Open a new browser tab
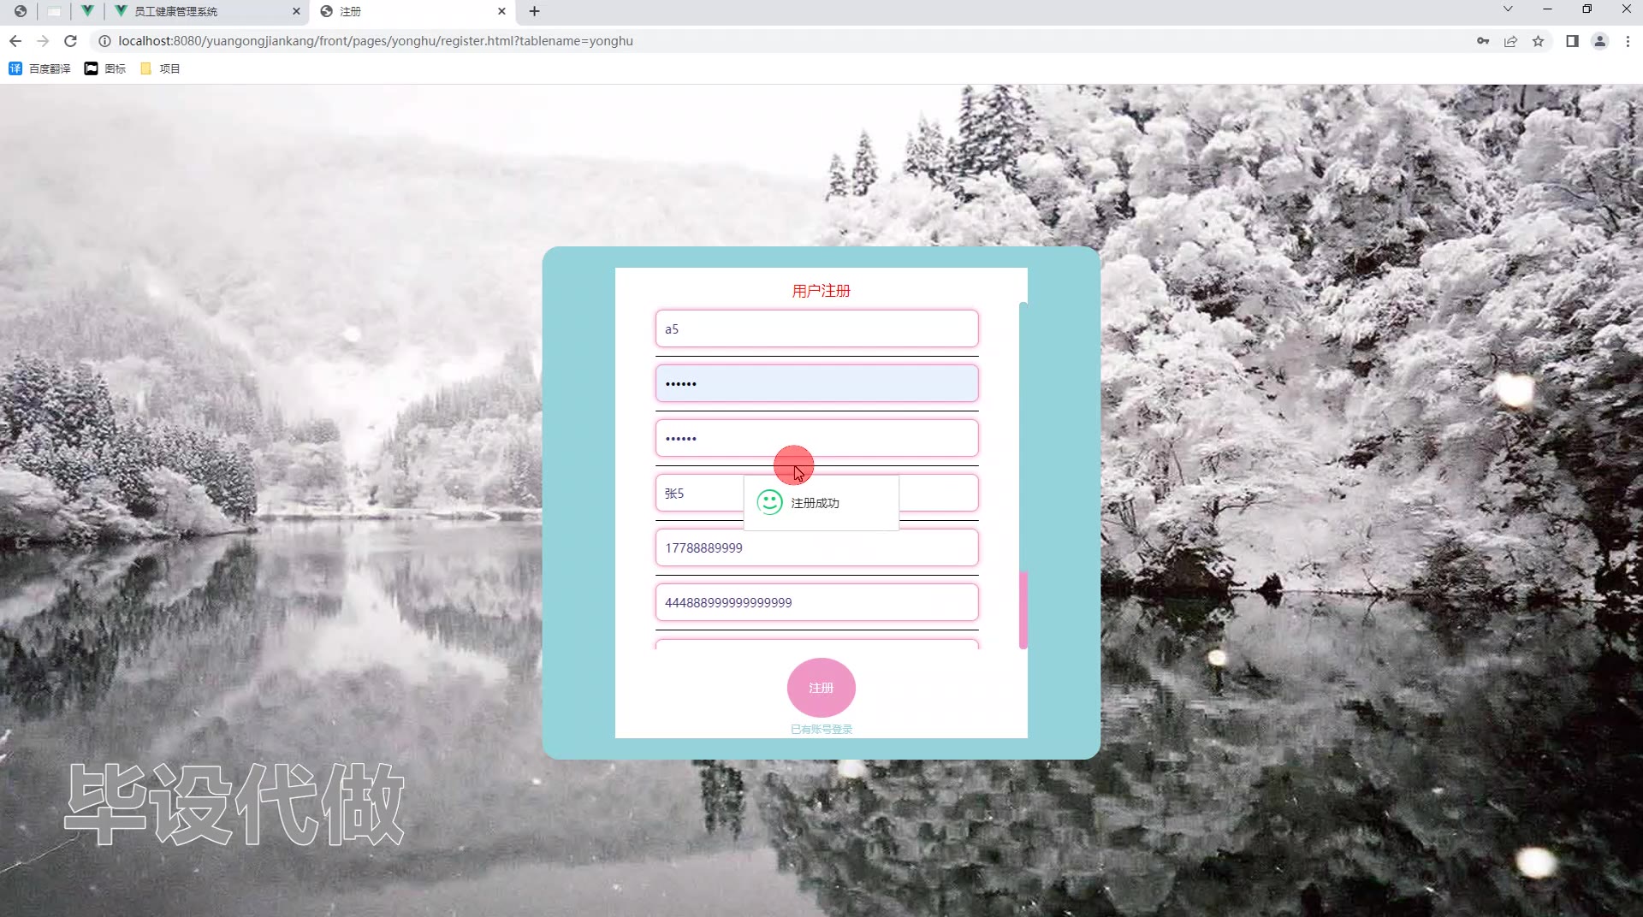This screenshot has width=1643, height=917. [535, 11]
